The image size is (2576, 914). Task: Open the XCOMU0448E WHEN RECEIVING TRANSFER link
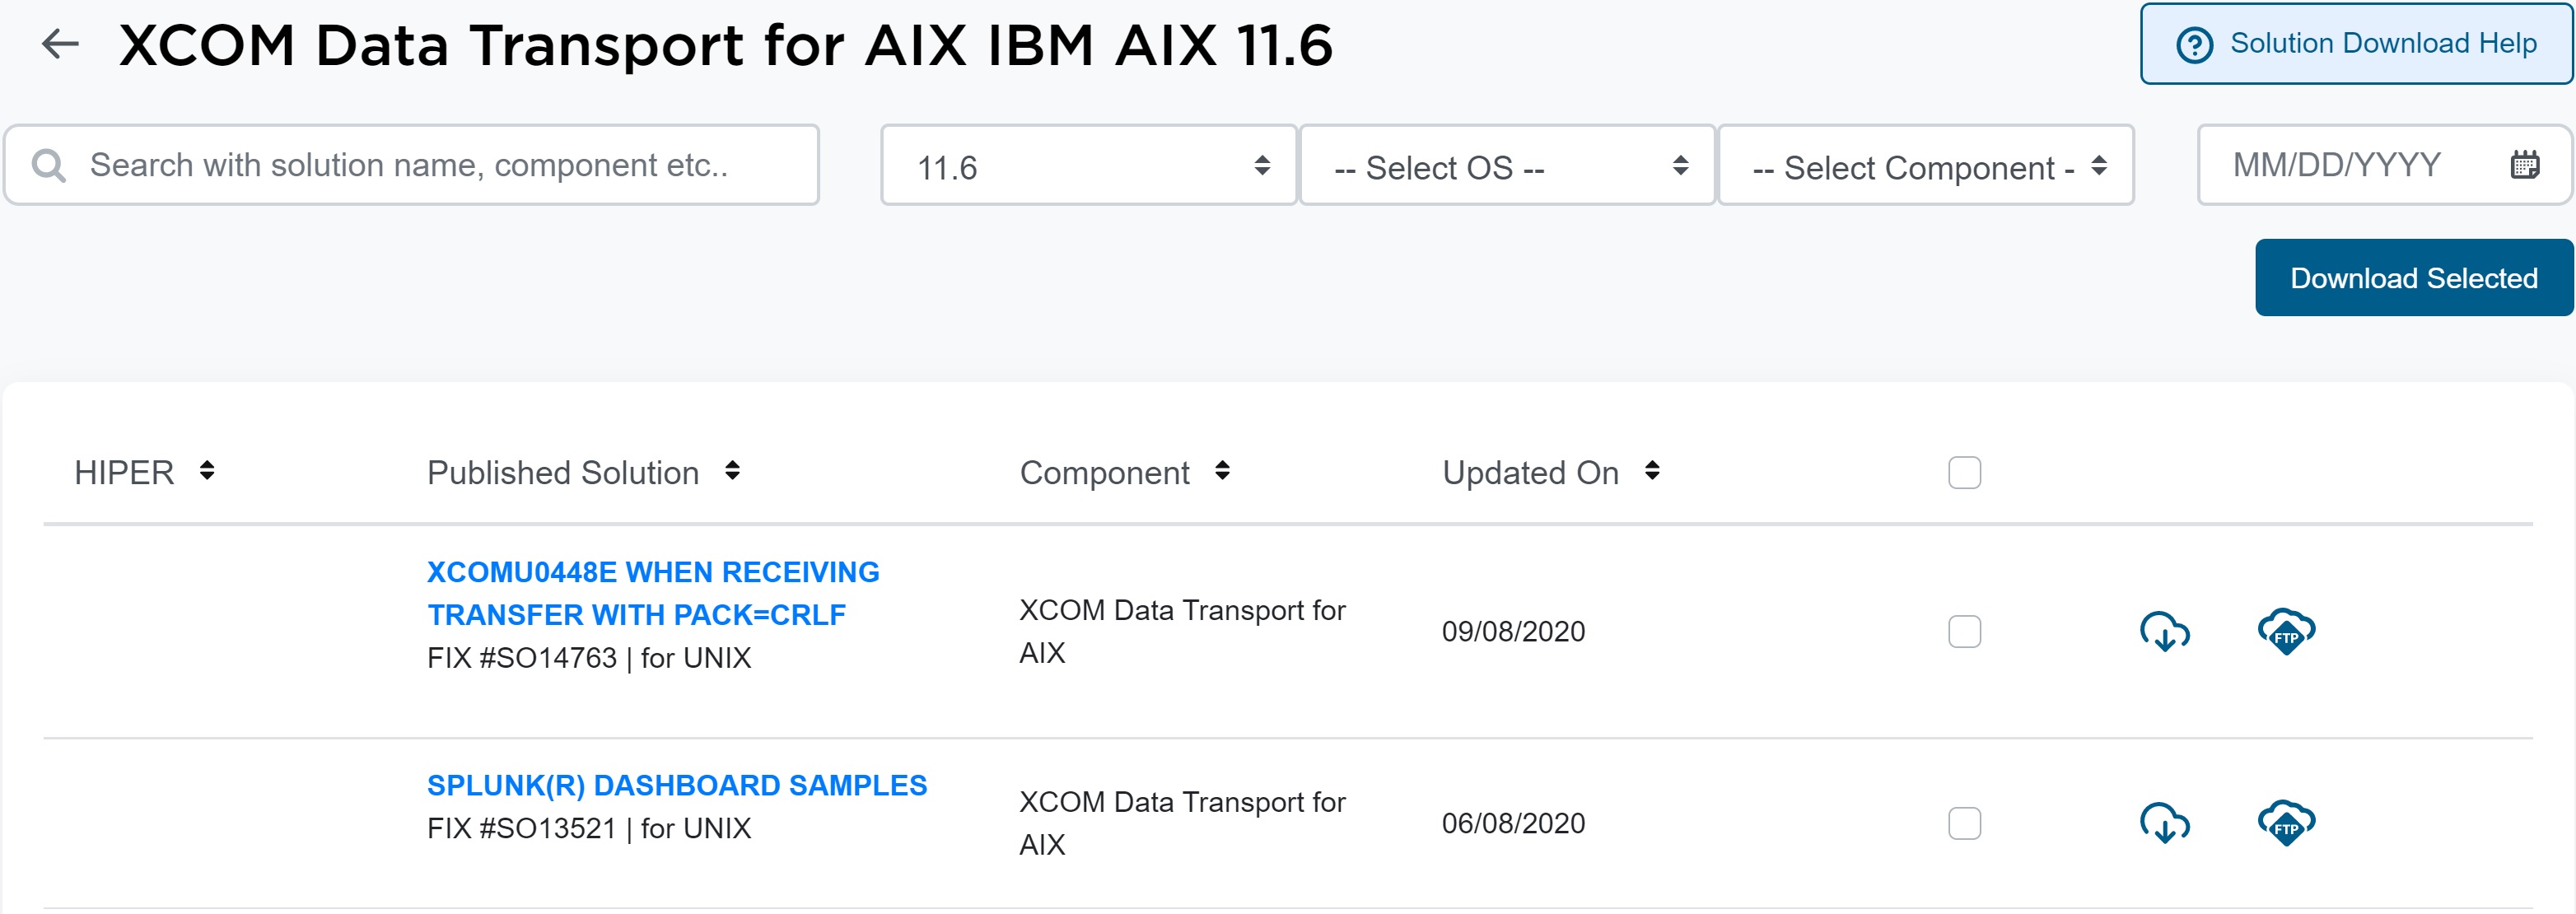pos(652,593)
